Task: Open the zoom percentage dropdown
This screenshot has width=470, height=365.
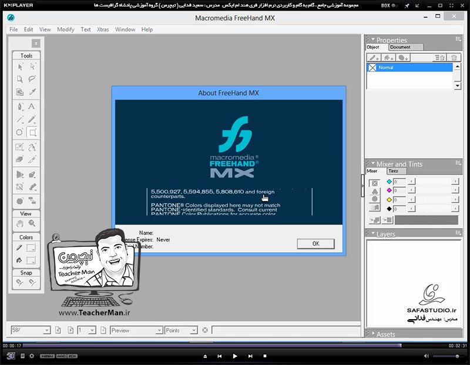Action: (46, 330)
